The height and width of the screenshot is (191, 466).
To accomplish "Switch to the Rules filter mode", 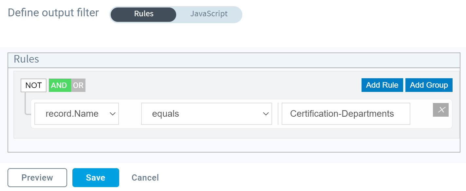I will [x=144, y=14].
